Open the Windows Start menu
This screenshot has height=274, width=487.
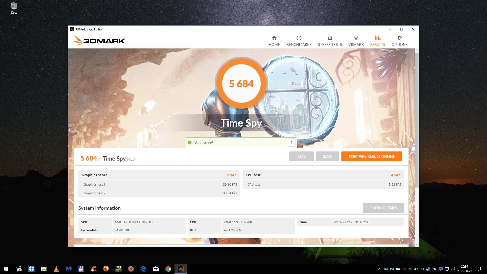(6, 269)
